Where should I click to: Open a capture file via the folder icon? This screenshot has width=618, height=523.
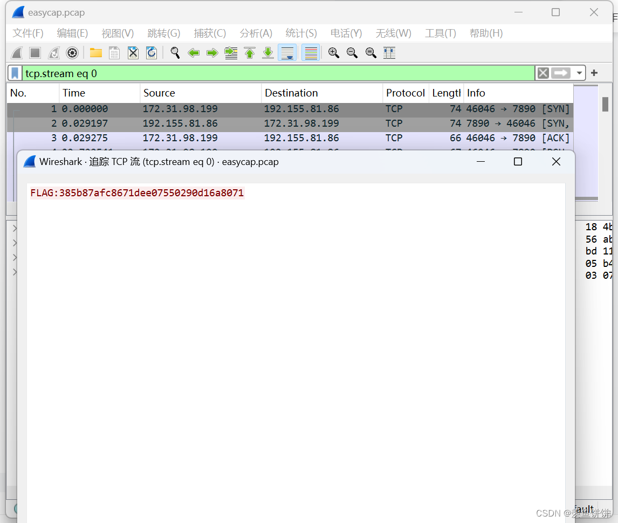point(95,53)
